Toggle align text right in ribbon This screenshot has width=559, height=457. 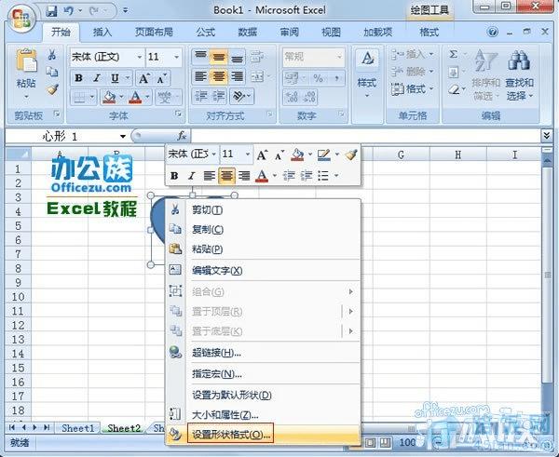pyautogui.click(x=237, y=76)
